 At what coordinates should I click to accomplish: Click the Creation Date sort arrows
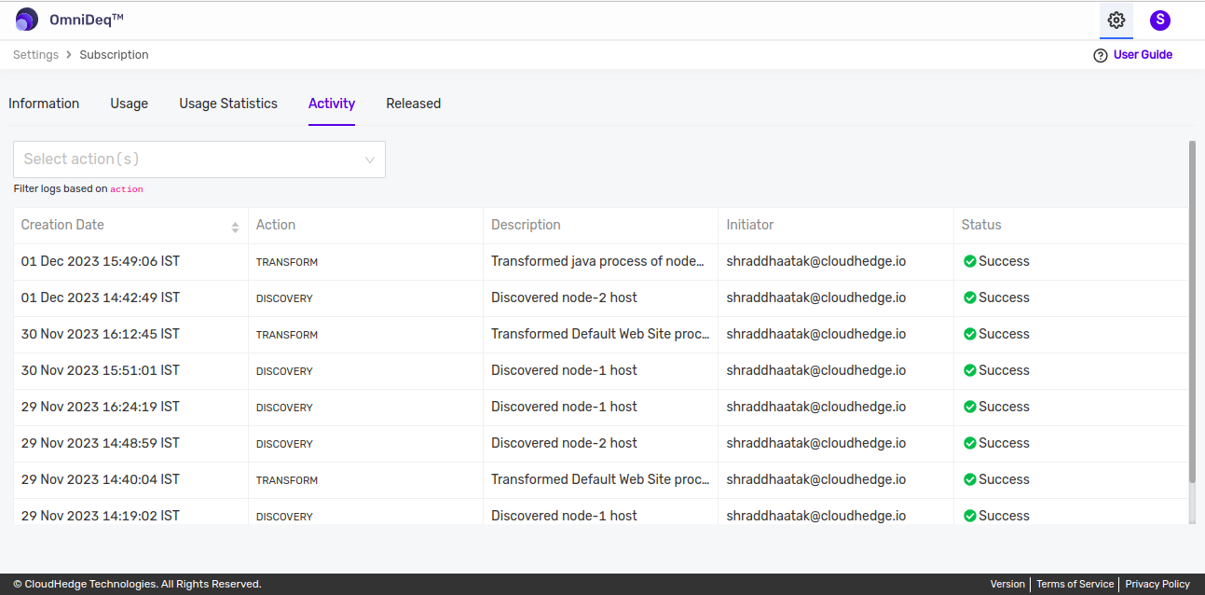coord(235,226)
